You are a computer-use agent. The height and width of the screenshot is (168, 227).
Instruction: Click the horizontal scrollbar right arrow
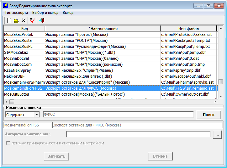click(215, 102)
